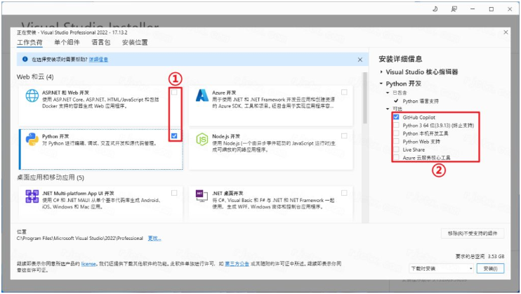Click the .NET desktop development icon
Image resolution: width=521 pixels, height=294 pixels.
point(202,196)
